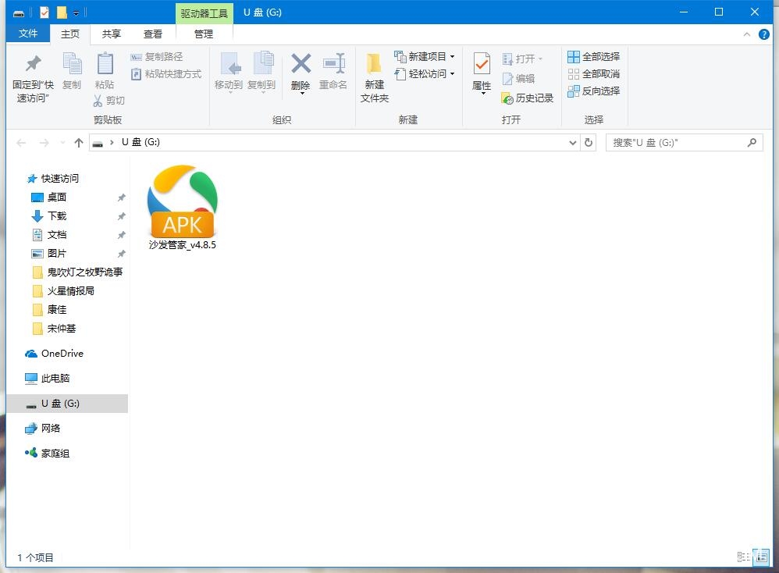Viewport: 779px width, 573px height.
Task: Refresh the current folder
Action: pyautogui.click(x=589, y=143)
